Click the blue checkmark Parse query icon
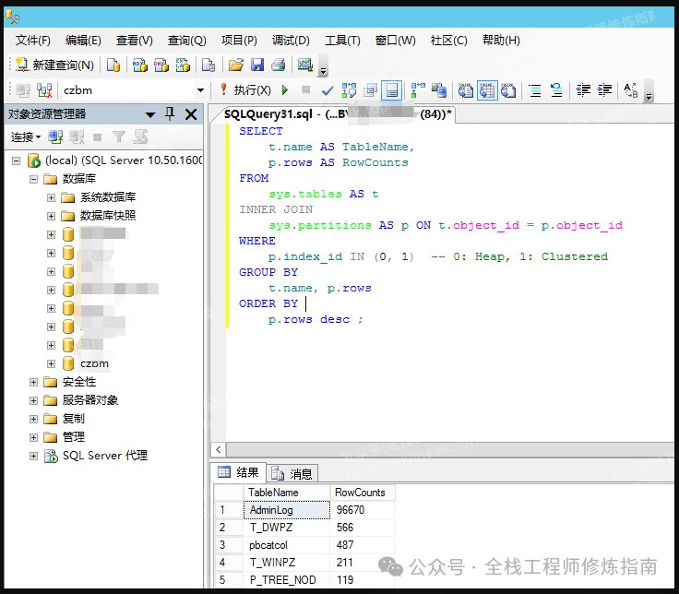679x594 pixels. 328,90
